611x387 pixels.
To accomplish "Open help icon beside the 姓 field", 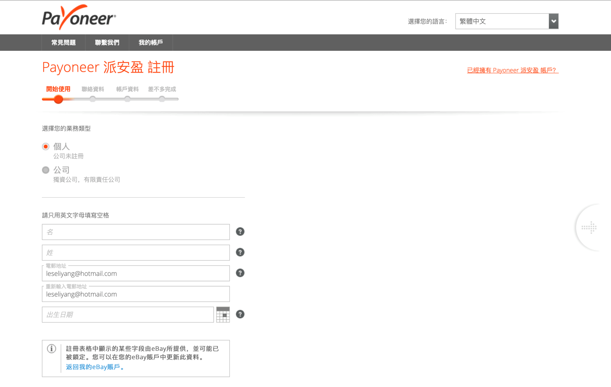I will click(x=240, y=252).
